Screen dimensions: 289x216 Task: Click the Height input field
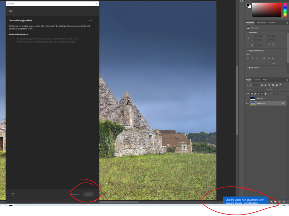(258, 40)
